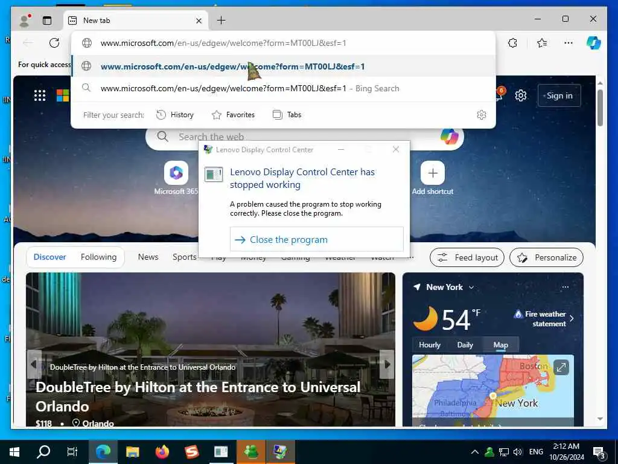
Task: Close the New tab tab
Action: (199, 21)
